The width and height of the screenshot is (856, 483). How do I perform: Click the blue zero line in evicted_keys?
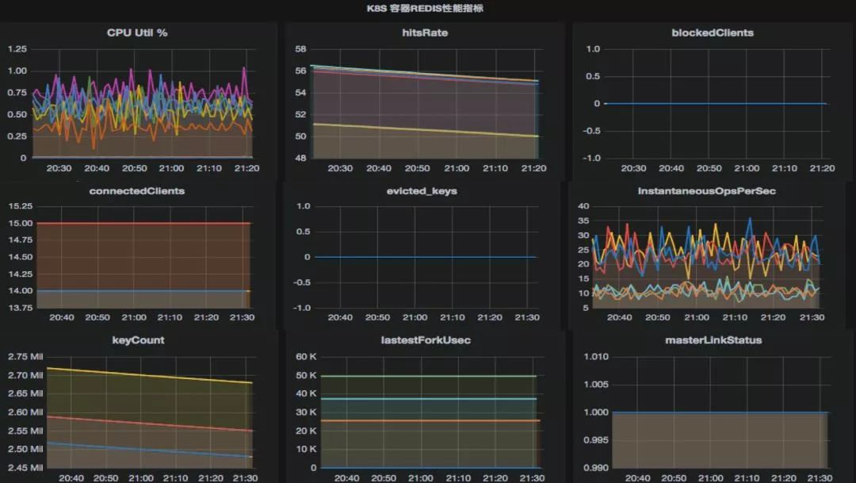(426, 257)
